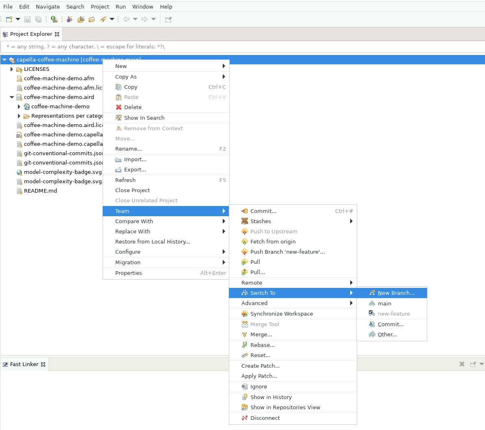Select the Disconnect icon at the menu bottom
Viewport: 485px width, 430px height.
pos(245,418)
